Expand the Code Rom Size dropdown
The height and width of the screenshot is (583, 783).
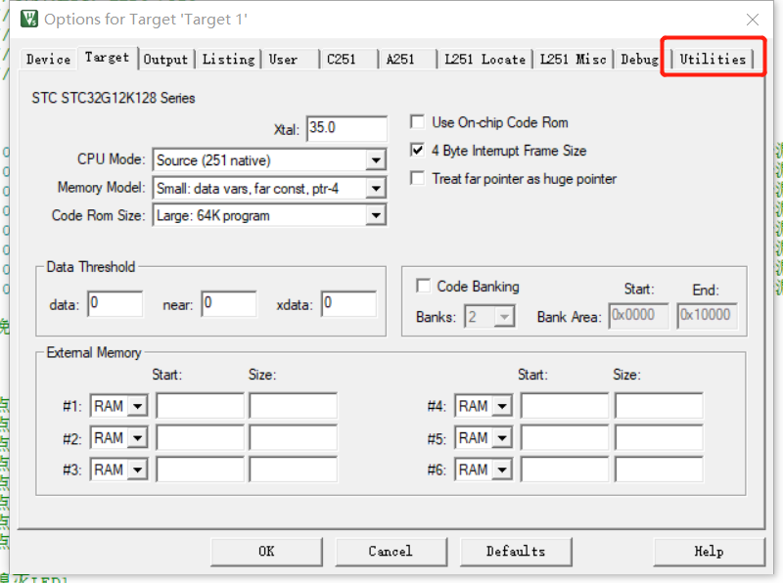376,215
